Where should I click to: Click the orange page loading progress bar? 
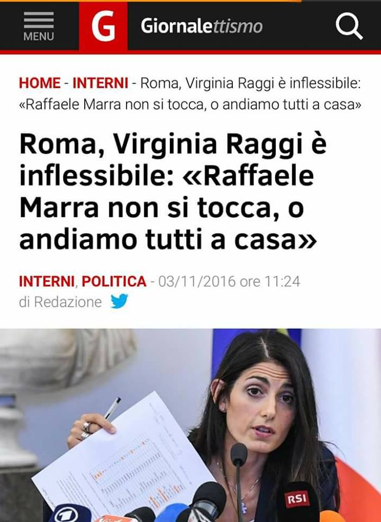150,1
